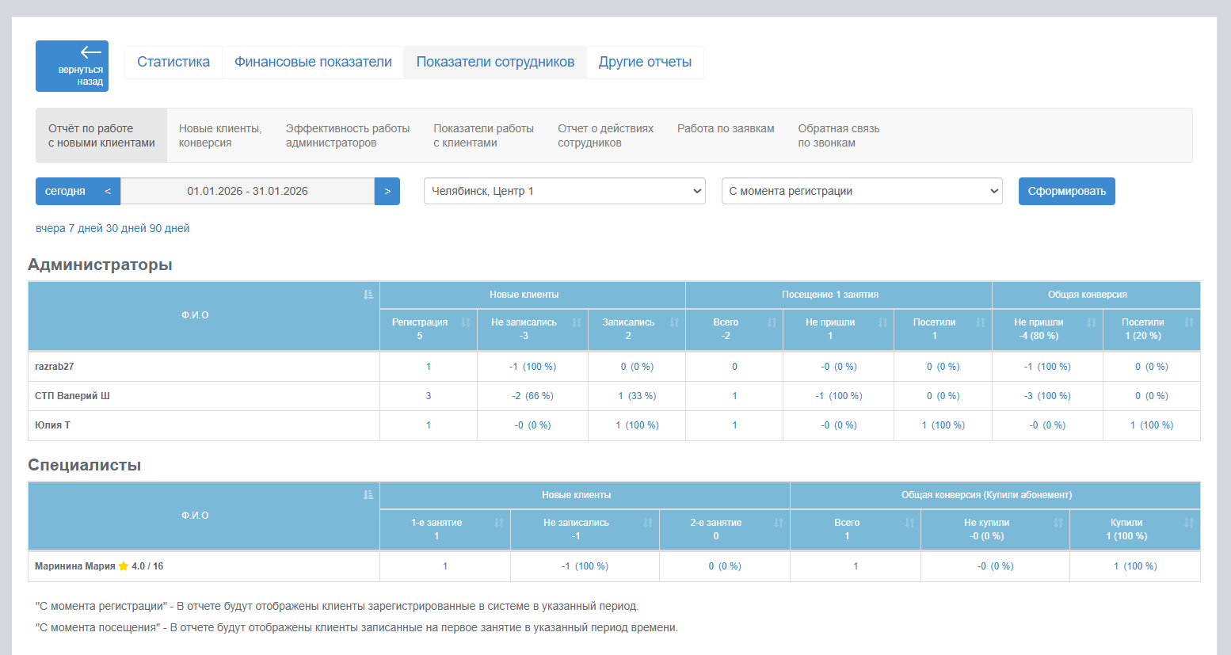Open Регистрация value 3 for СТП Валерий Ш
1231x655 pixels.
coord(429,396)
